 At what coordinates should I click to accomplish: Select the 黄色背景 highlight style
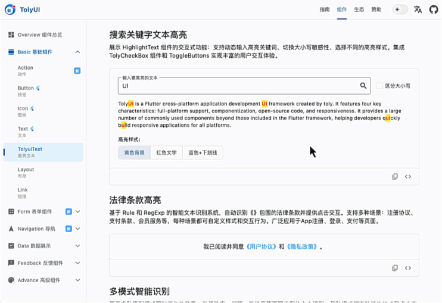pyautogui.click(x=134, y=152)
